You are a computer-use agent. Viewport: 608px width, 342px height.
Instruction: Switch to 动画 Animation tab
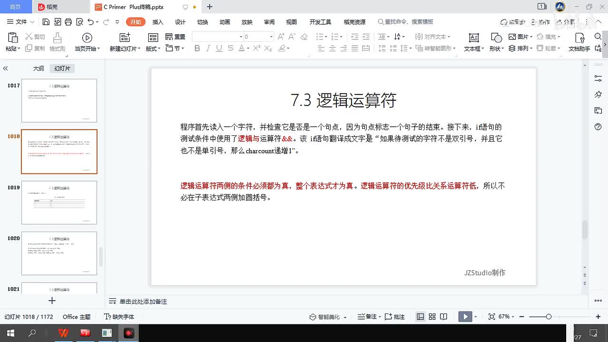pyautogui.click(x=225, y=22)
